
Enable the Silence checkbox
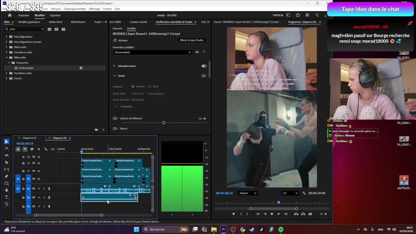click(115, 129)
